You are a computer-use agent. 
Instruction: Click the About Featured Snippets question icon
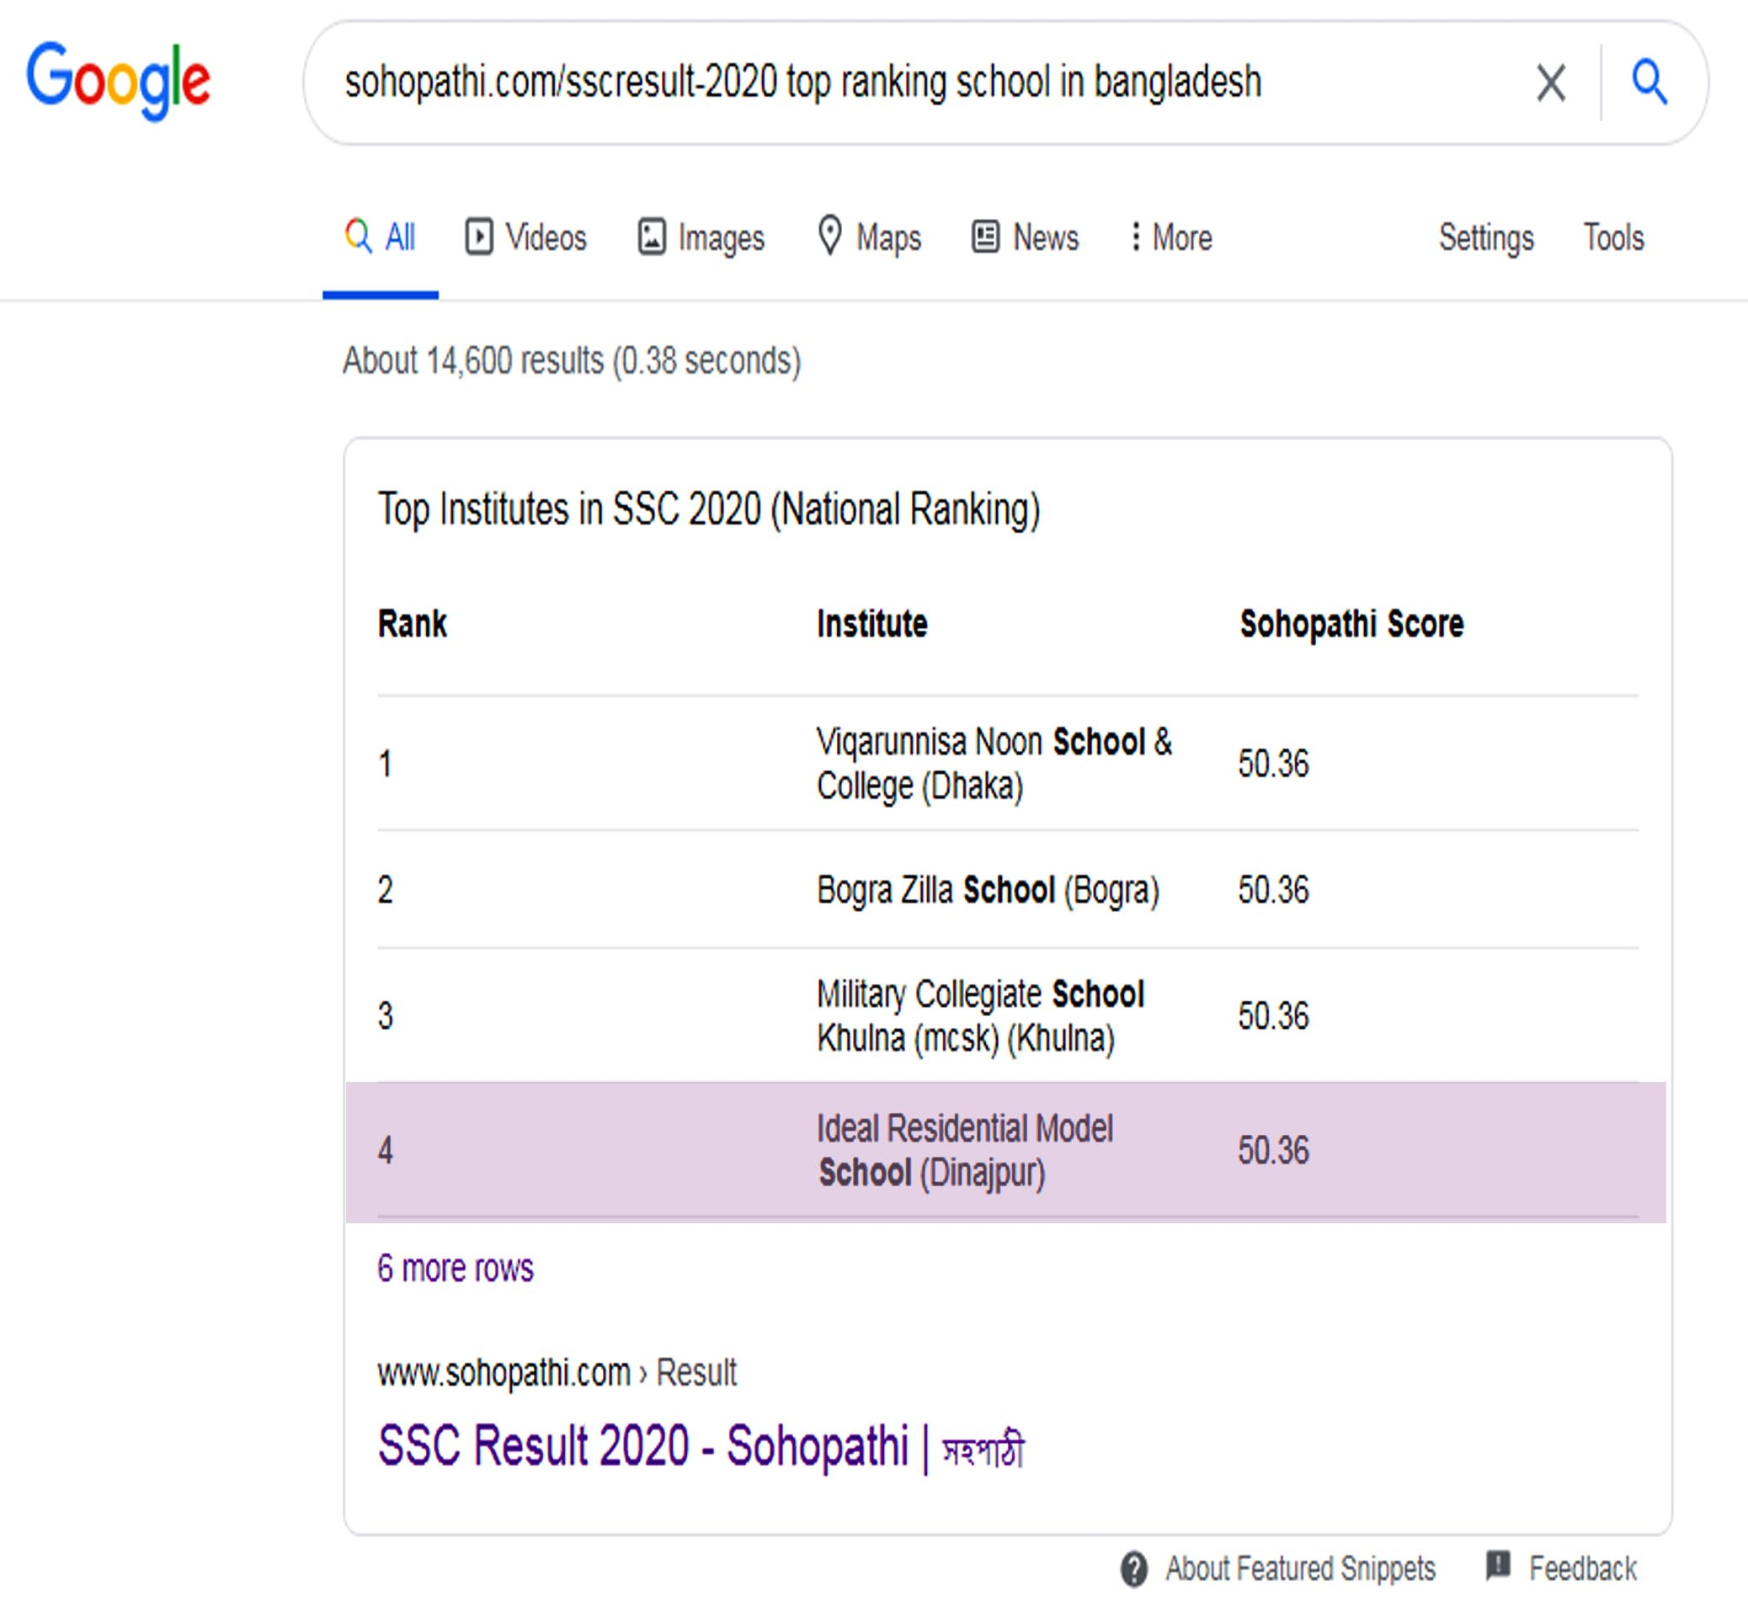[x=1133, y=1568]
